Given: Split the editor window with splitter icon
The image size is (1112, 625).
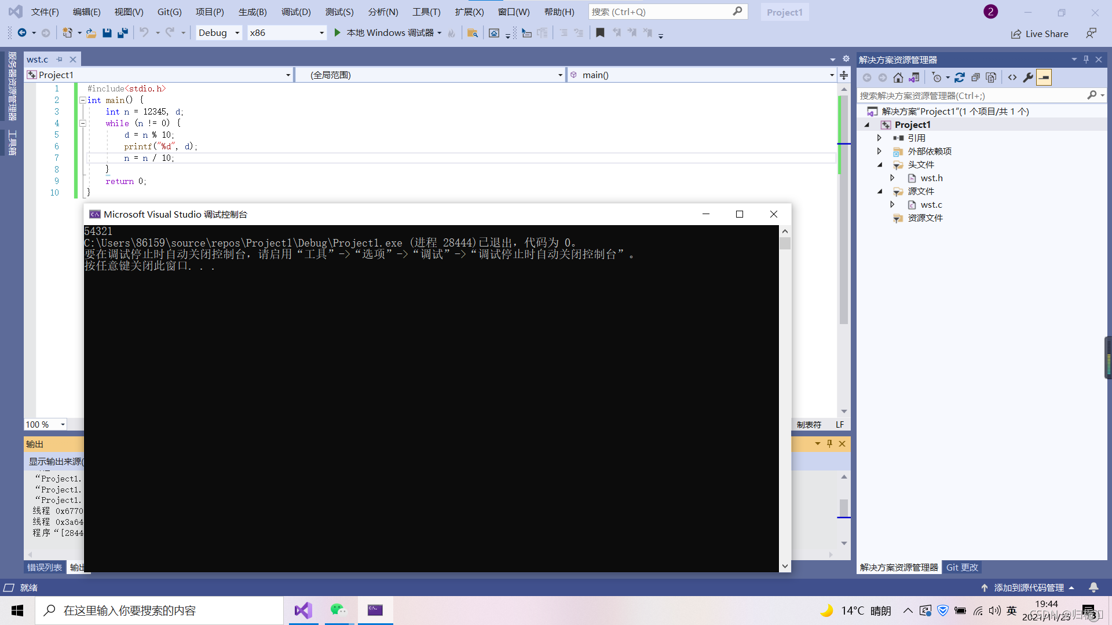Looking at the screenshot, I should pyautogui.click(x=844, y=75).
